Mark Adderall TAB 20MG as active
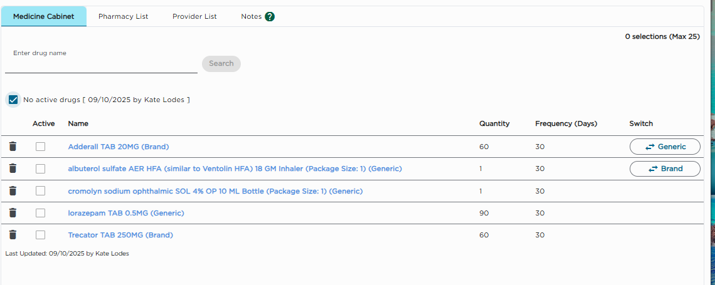715x285 pixels. pos(41,147)
